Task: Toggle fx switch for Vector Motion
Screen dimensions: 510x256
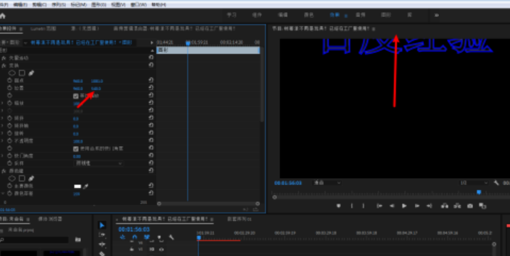Action: click(x=4, y=58)
